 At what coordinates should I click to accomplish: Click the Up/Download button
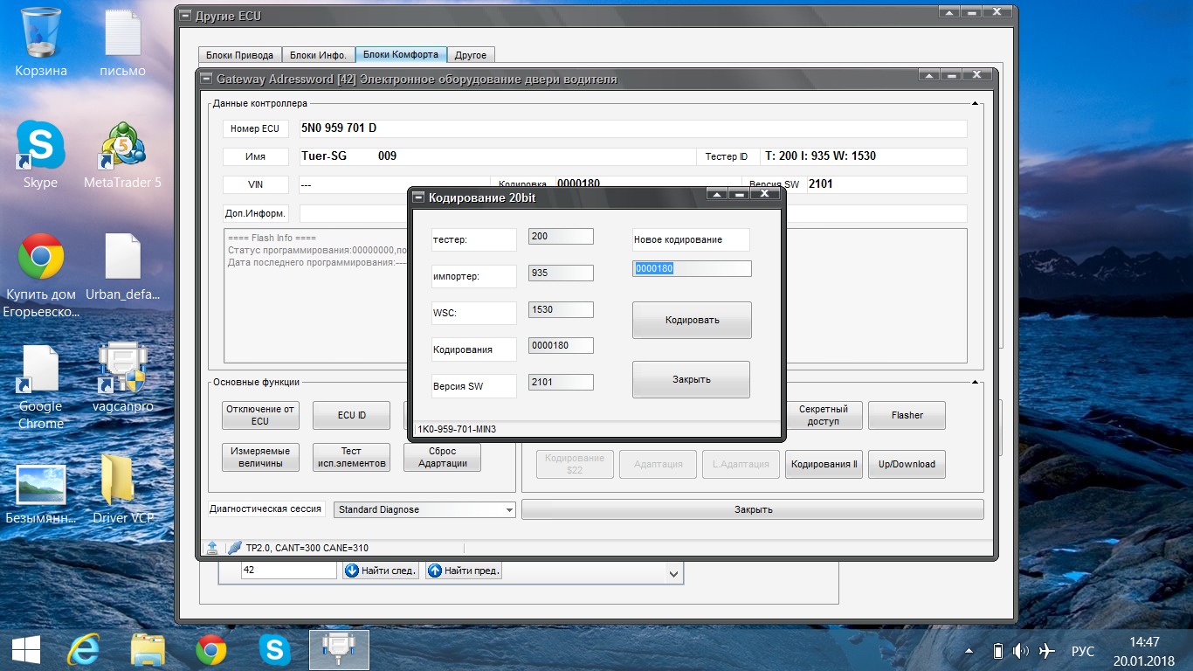pyautogui.click(x=907, y=464)
